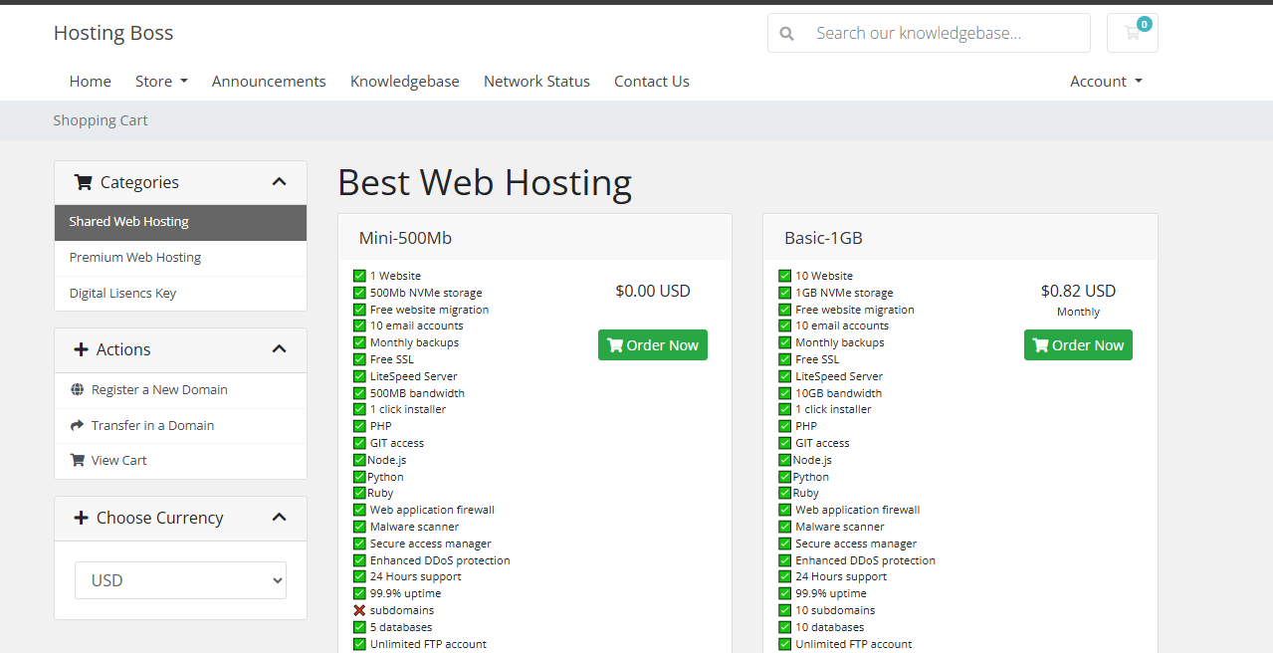This screenshot has width=1273, height=653.
Task: Click the globe icon for Register a New Domain
Action: (78, 389)
